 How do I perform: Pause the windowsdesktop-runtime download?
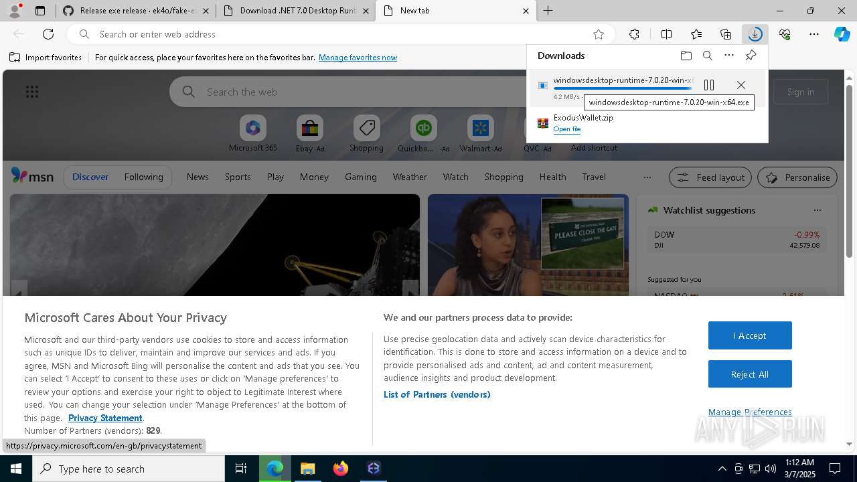pos(709,85)
